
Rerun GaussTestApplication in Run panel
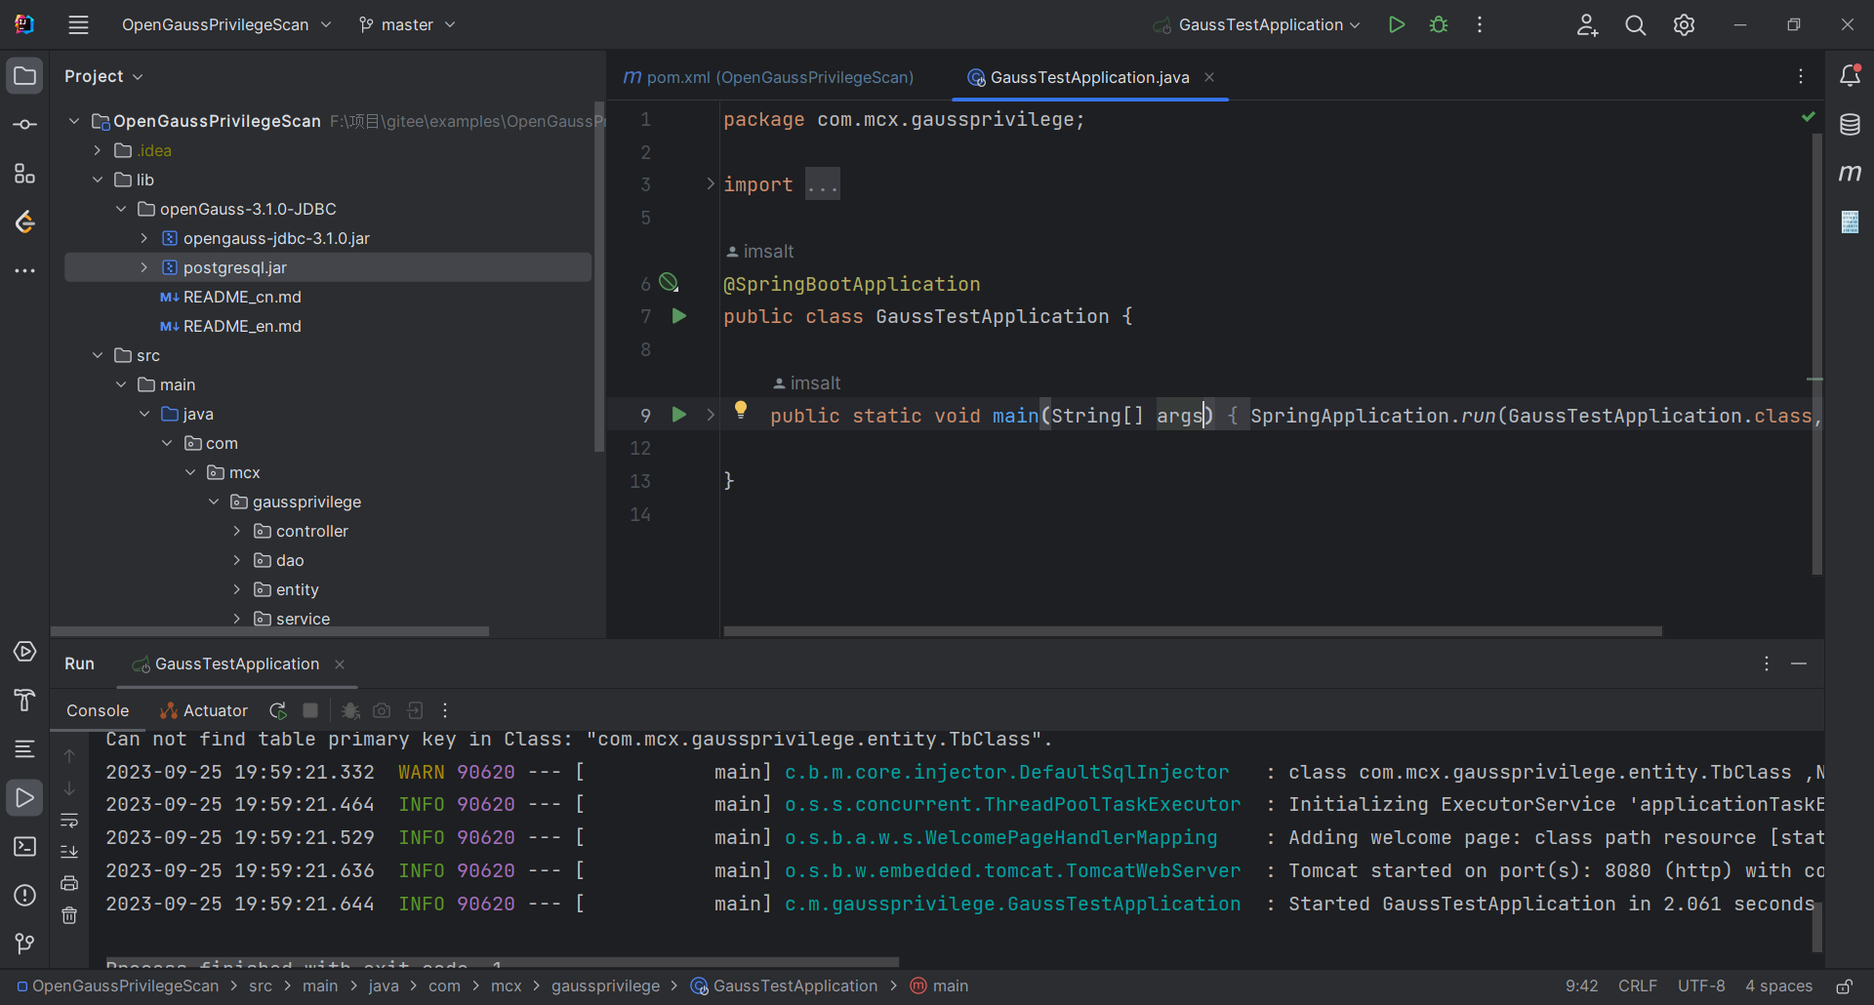click(278, 711)
